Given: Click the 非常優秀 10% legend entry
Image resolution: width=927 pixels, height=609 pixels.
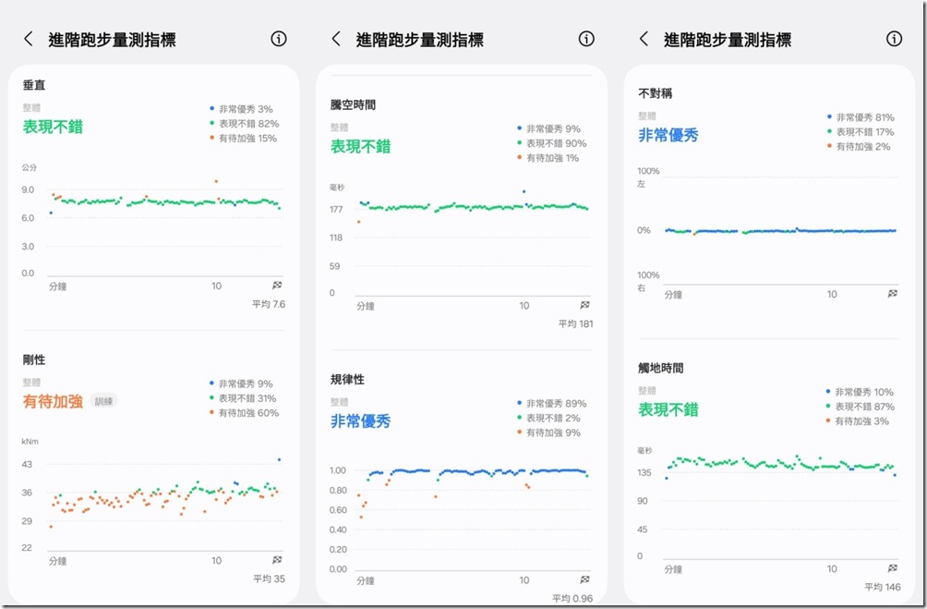Looking at the screenshot, I should (x=861, y=392).
